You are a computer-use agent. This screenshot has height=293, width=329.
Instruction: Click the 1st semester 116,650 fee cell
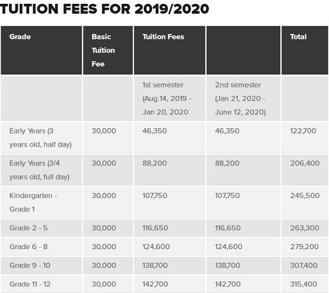tap(156, 228)
